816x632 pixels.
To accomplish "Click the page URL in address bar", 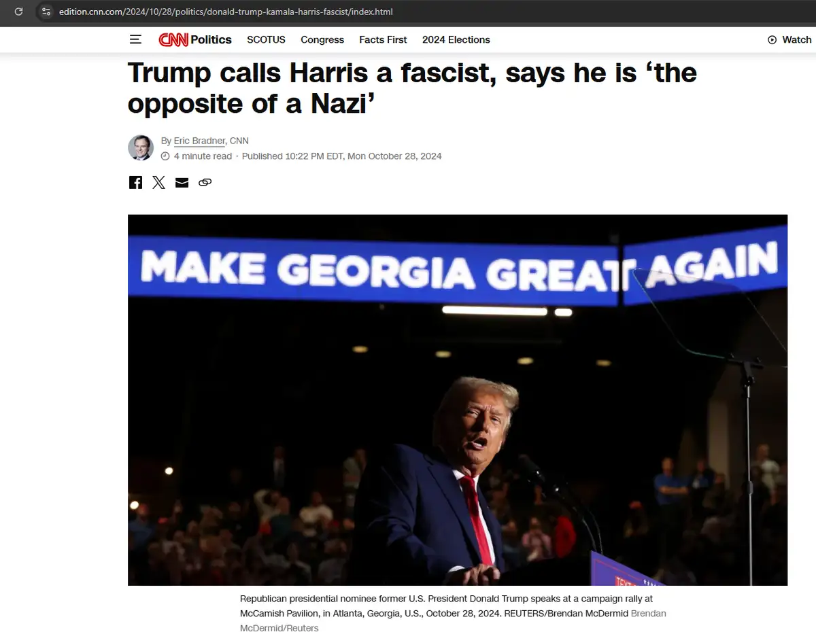I will (x=226, y=12).
